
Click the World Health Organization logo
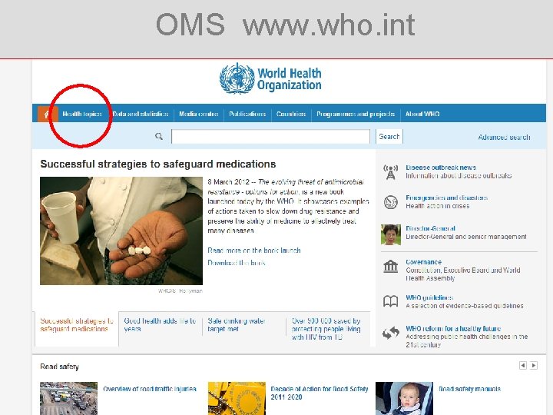point(270,79)
